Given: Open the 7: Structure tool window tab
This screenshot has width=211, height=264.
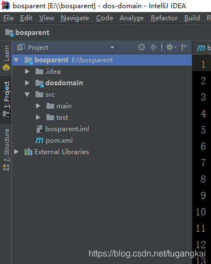Looking at the screenshot, I should click(x=7, y=149).
